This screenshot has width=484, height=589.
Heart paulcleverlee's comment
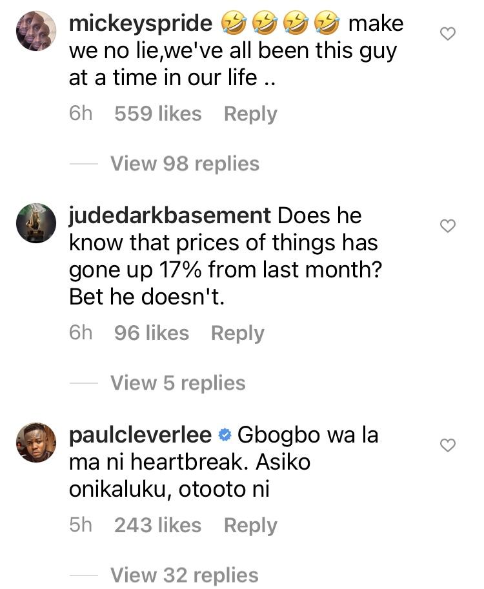pos(447,444)
